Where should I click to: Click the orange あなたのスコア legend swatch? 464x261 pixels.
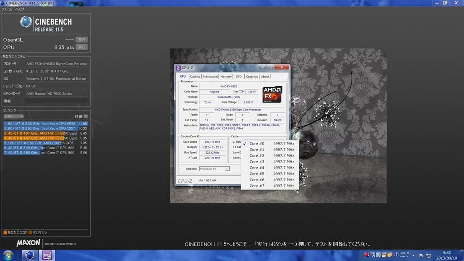5,232
